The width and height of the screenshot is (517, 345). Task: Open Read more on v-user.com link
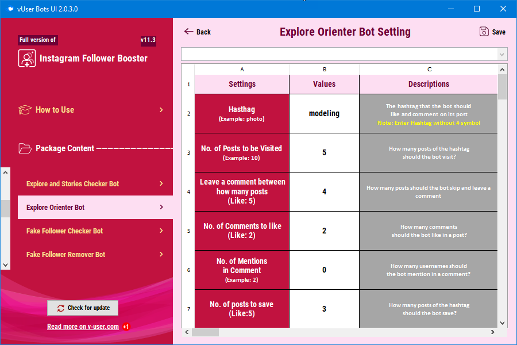tap(83, 327)
